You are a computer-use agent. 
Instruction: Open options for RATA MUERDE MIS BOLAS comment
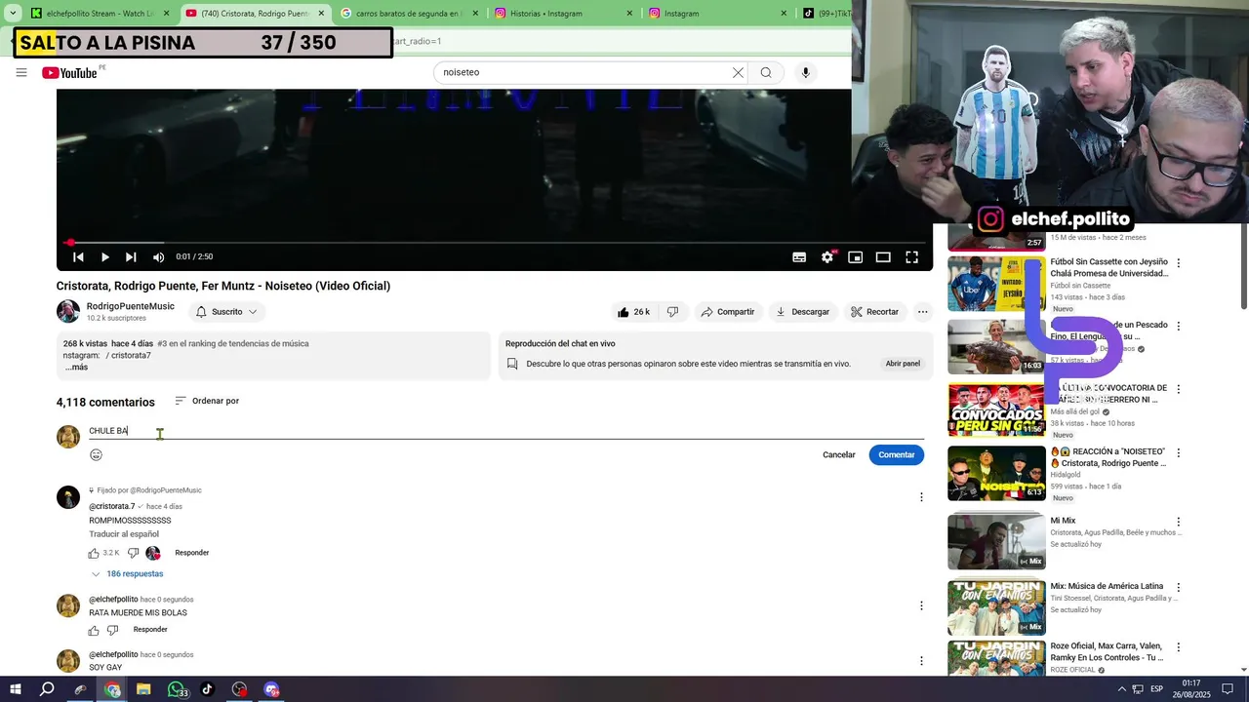(x=921, y=605)
